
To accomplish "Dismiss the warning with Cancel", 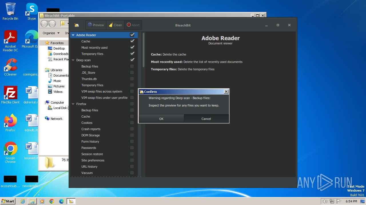I will [x=206, y=119].
